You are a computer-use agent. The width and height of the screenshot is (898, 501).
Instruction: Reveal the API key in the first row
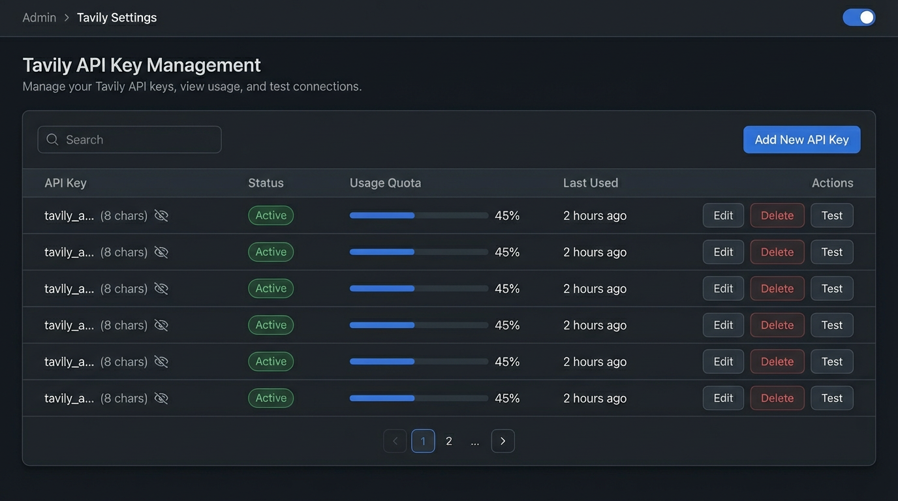[x=161, y=216]
